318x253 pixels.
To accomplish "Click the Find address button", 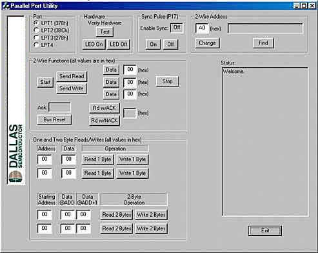I will tap(263, 43).
